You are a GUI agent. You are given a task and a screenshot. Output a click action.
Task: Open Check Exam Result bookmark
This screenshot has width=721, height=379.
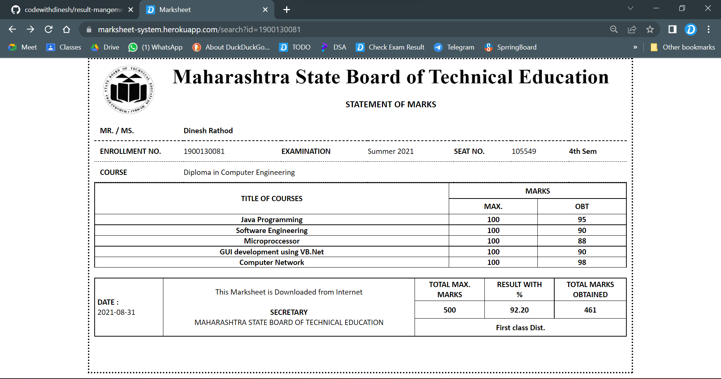[390, 47]
